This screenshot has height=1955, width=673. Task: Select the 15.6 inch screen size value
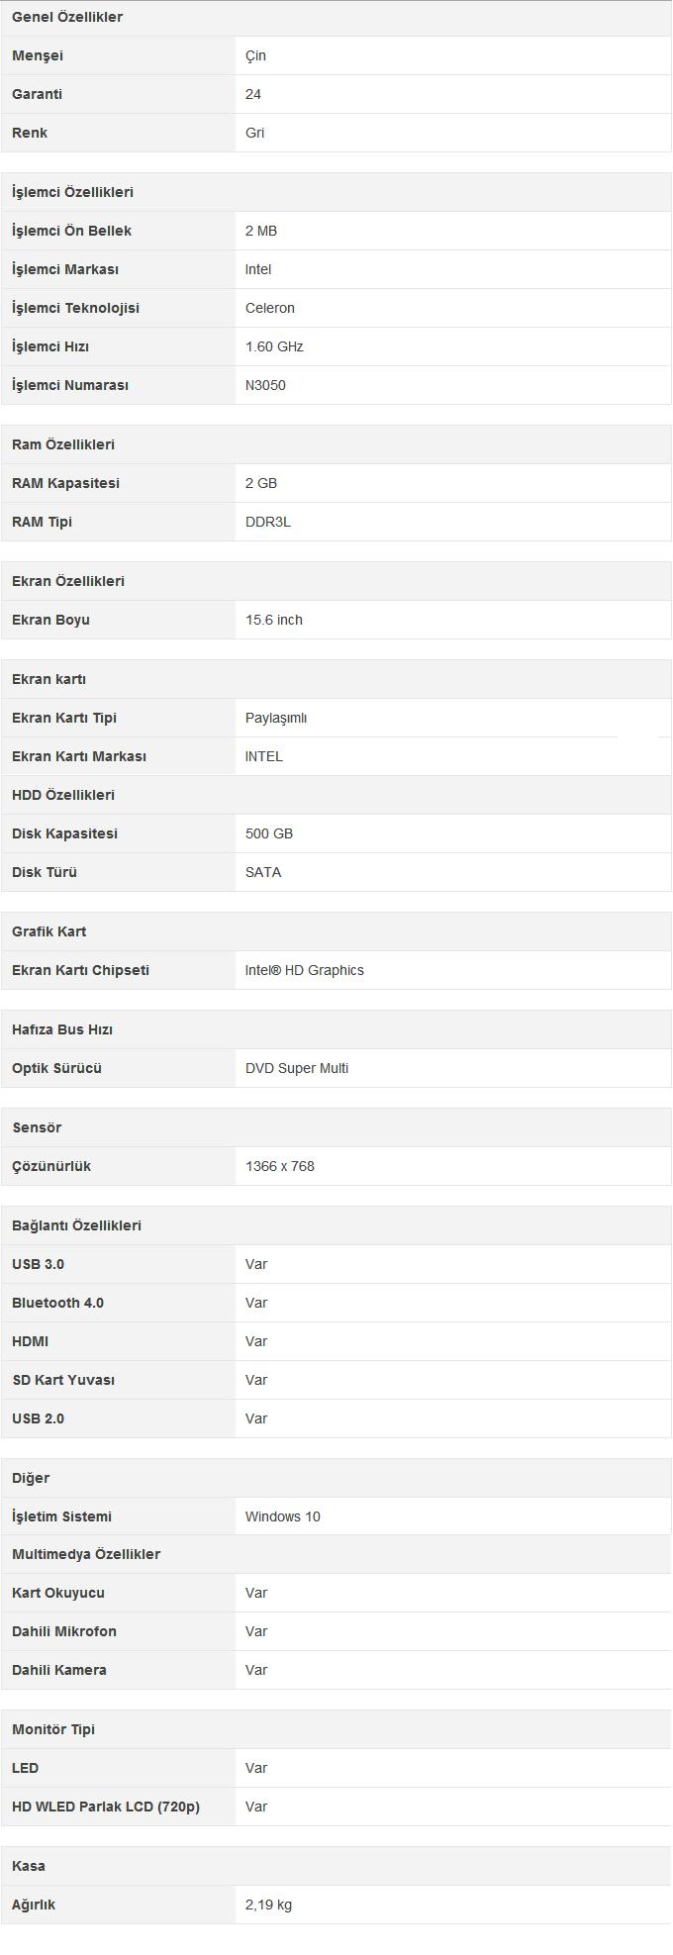pos(274,620)
